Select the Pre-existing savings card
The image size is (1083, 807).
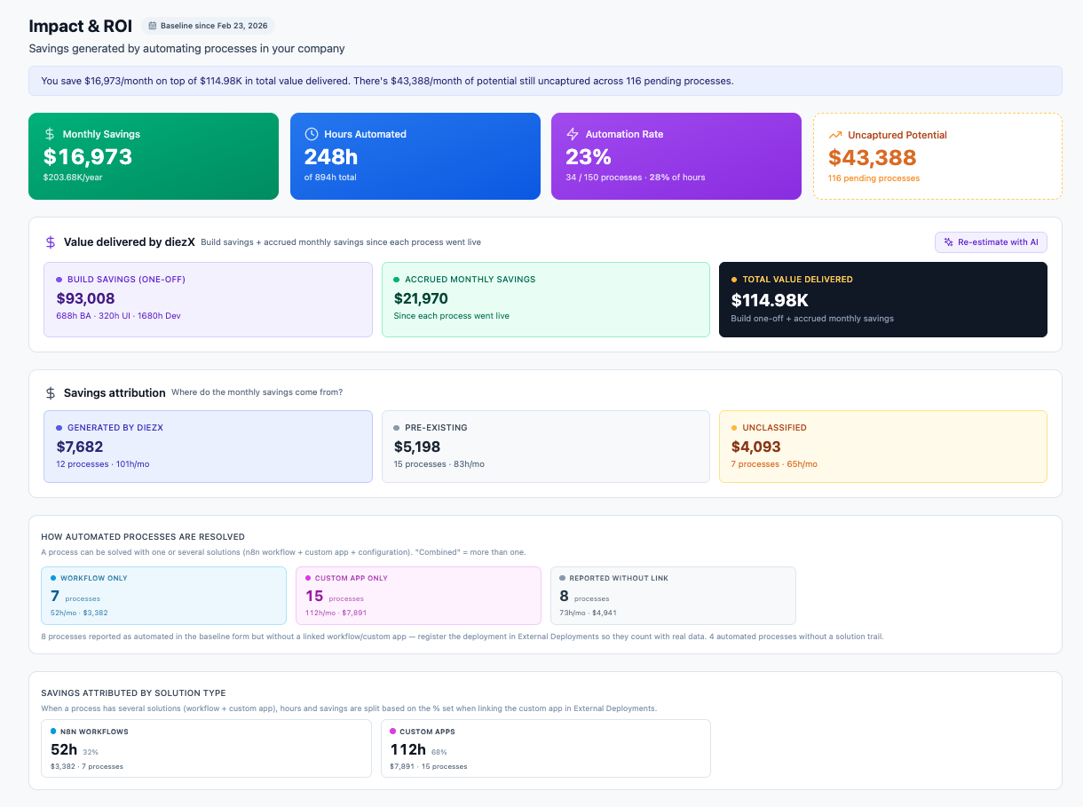(546, 447)
